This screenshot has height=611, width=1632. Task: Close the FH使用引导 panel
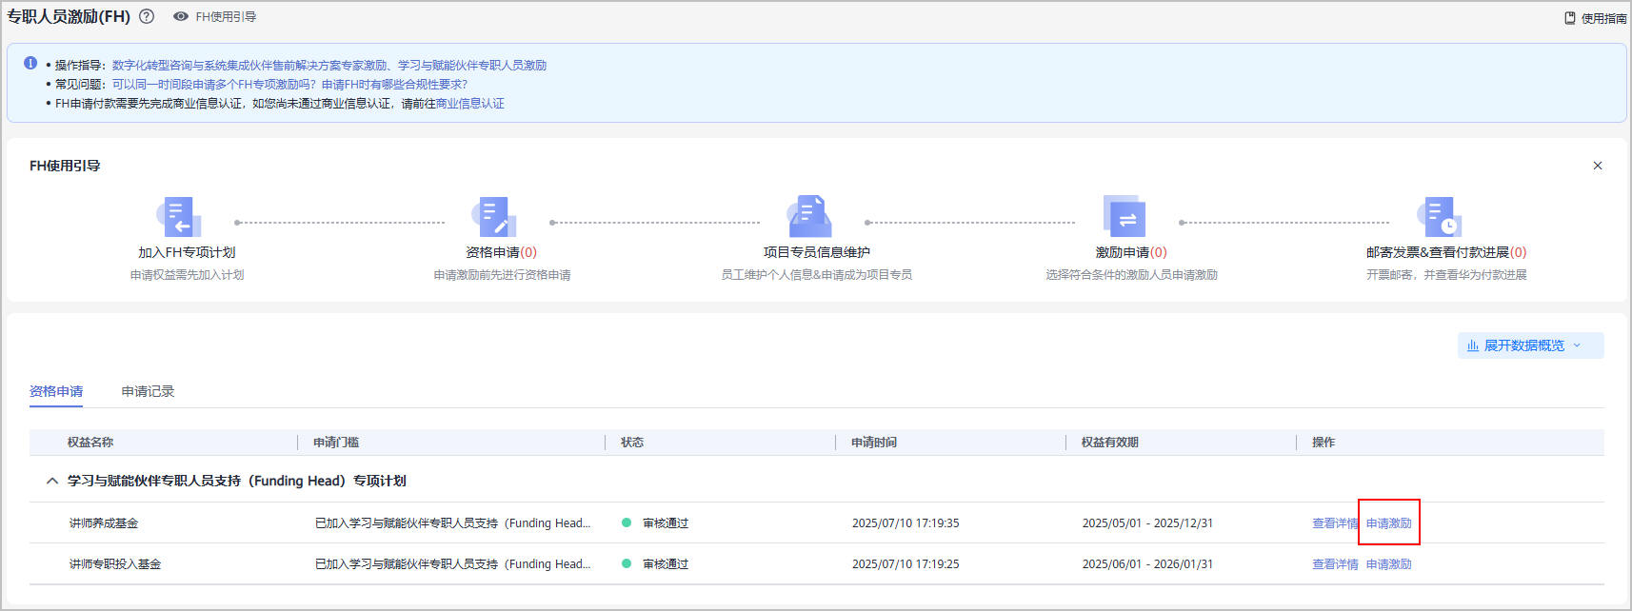click(x=1598, y=166)
